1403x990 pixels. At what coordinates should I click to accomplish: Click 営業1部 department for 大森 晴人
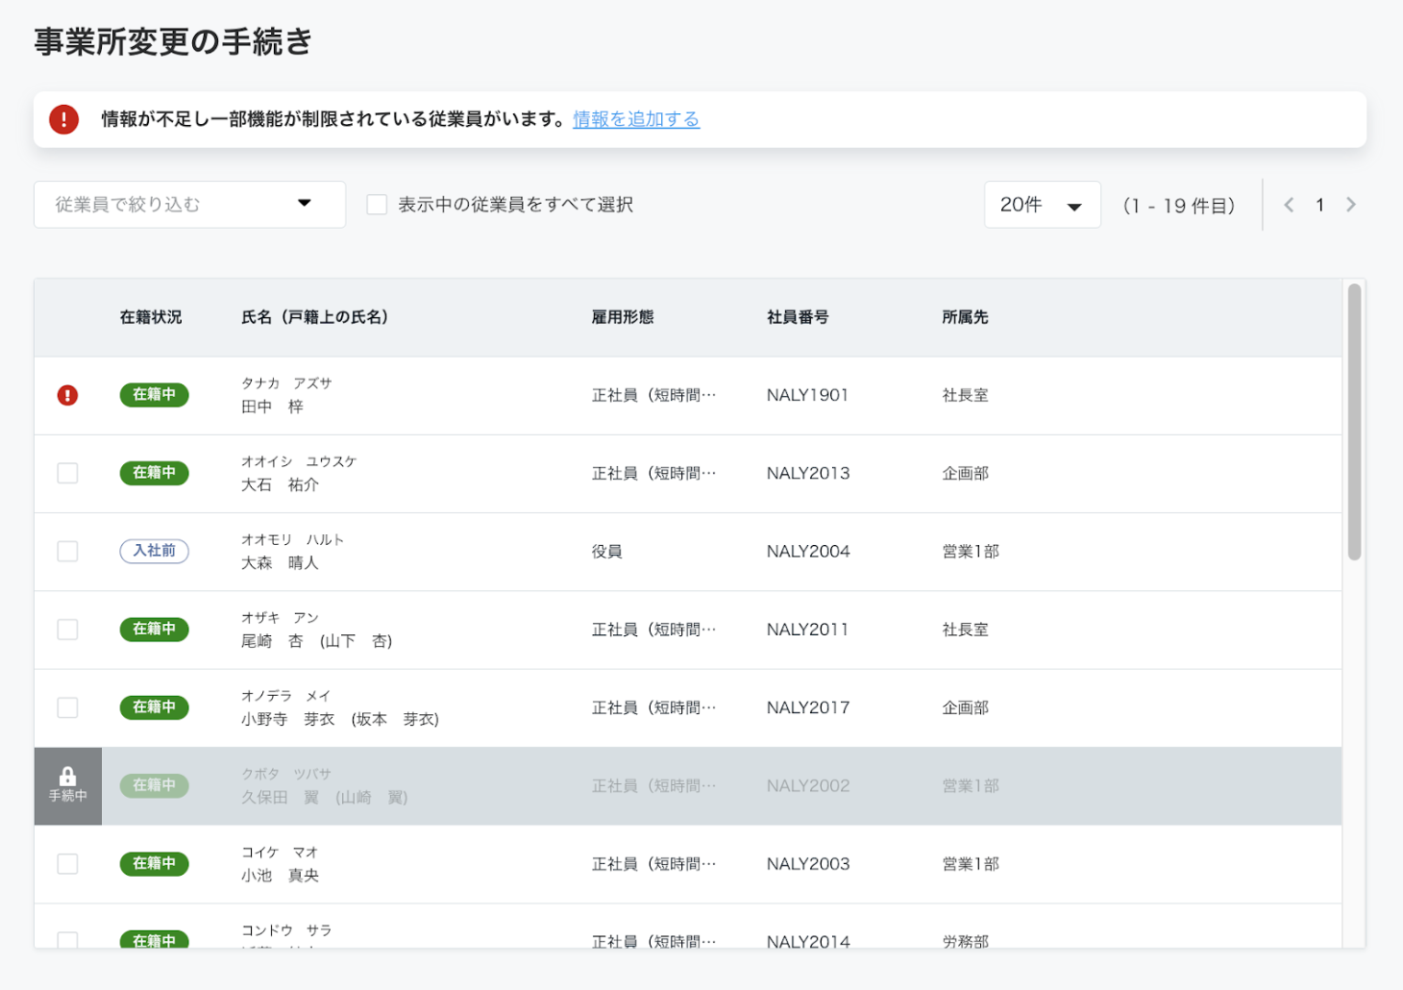(x=971, y=552)
